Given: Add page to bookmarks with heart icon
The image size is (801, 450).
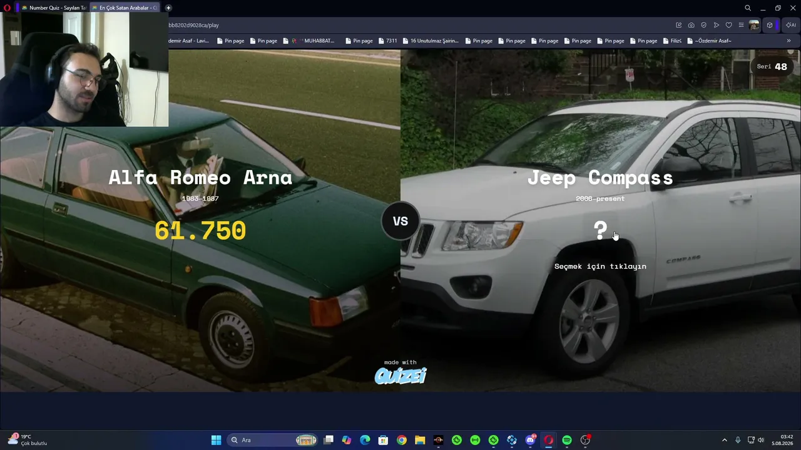Looking at the screenshot, I should coord(729,25).
